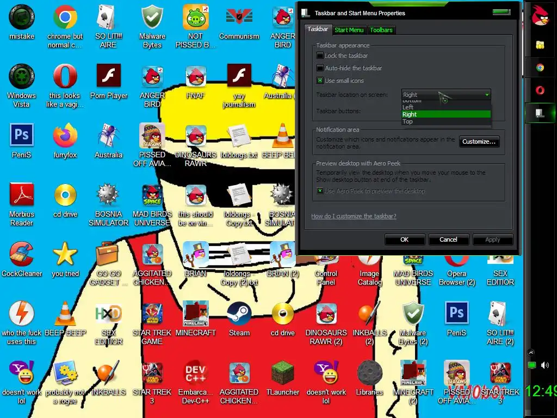Select the FNAF desktop icon
This screenshot has width=557, height=418.
click(x=196, y=76)
